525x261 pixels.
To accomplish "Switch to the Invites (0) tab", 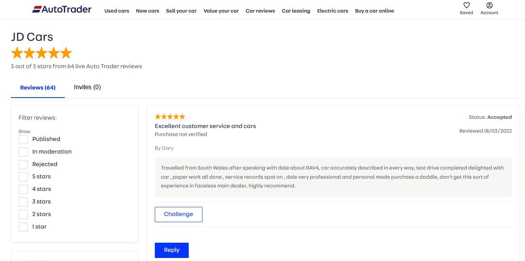I will click(x=87, y=87).
